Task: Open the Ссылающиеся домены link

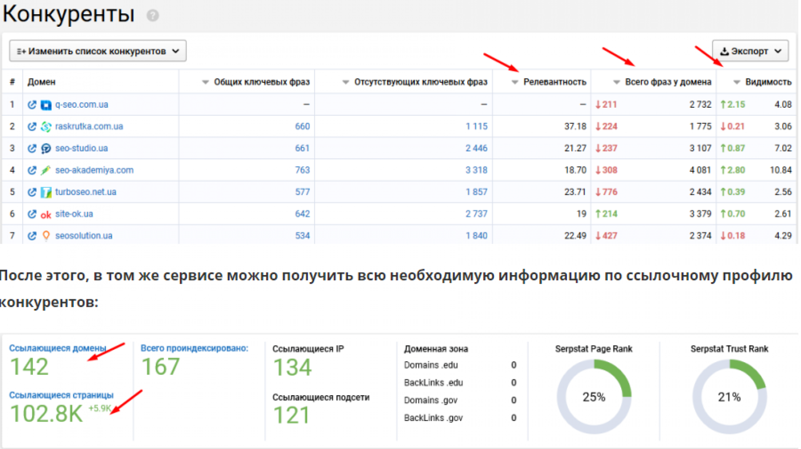Action: 57,348
